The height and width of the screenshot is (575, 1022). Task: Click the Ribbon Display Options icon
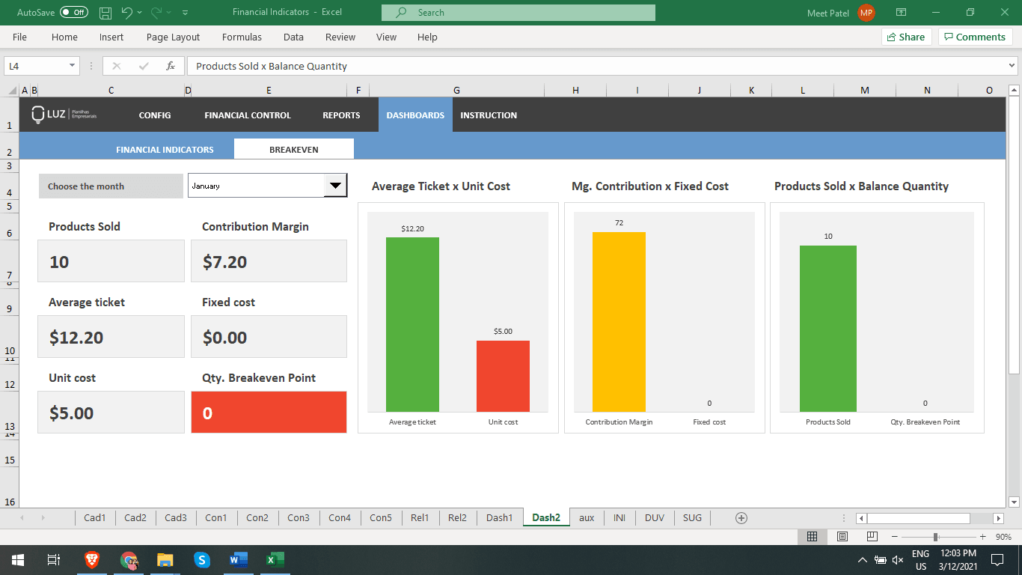(x=902, y=12)
